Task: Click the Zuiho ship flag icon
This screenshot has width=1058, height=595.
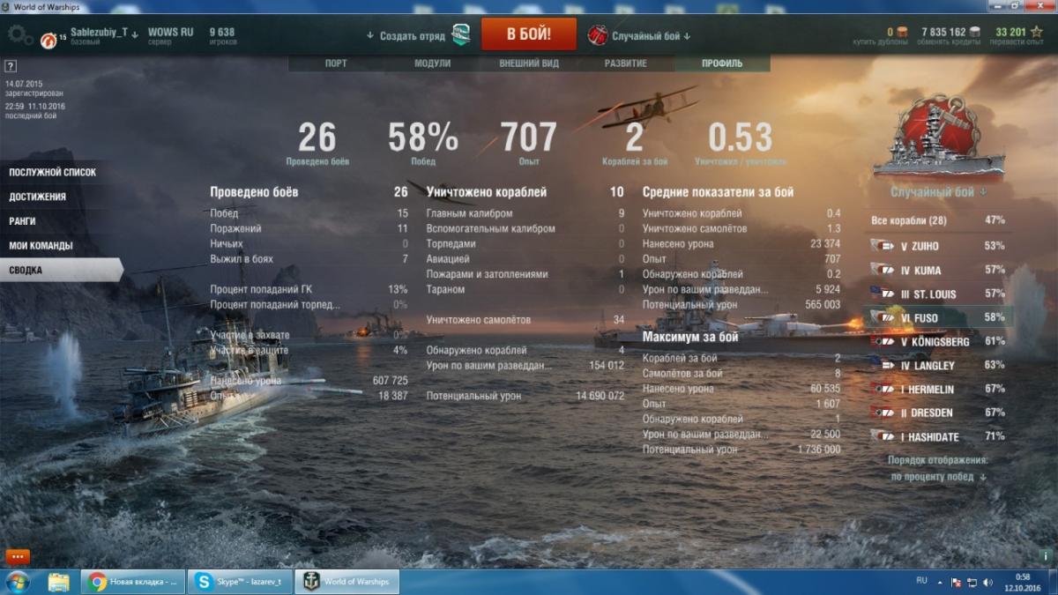Action: [x=882, y=246]
